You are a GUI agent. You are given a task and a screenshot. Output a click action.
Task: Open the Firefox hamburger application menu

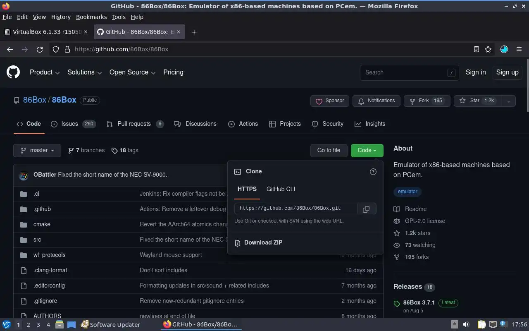point(519,49)
